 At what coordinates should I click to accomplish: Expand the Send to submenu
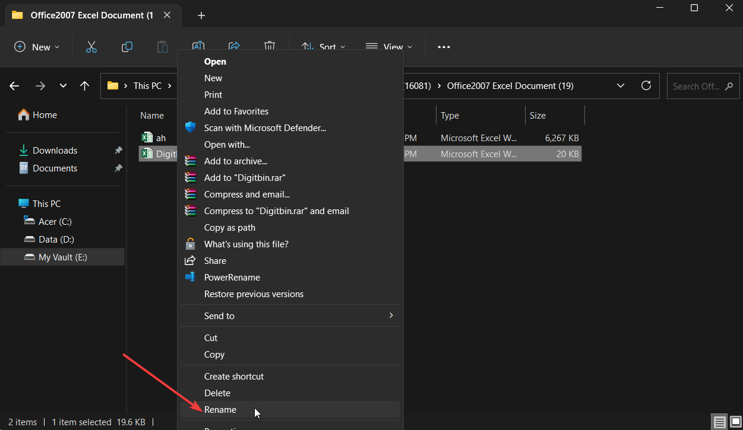(x=290, y=316)
